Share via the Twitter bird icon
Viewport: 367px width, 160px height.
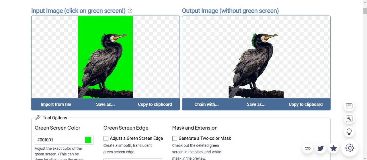click(x=321, y=148)
